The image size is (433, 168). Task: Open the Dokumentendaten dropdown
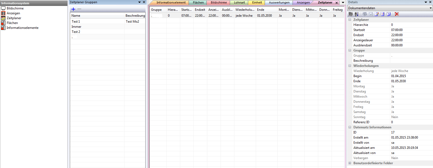(431, 8)
